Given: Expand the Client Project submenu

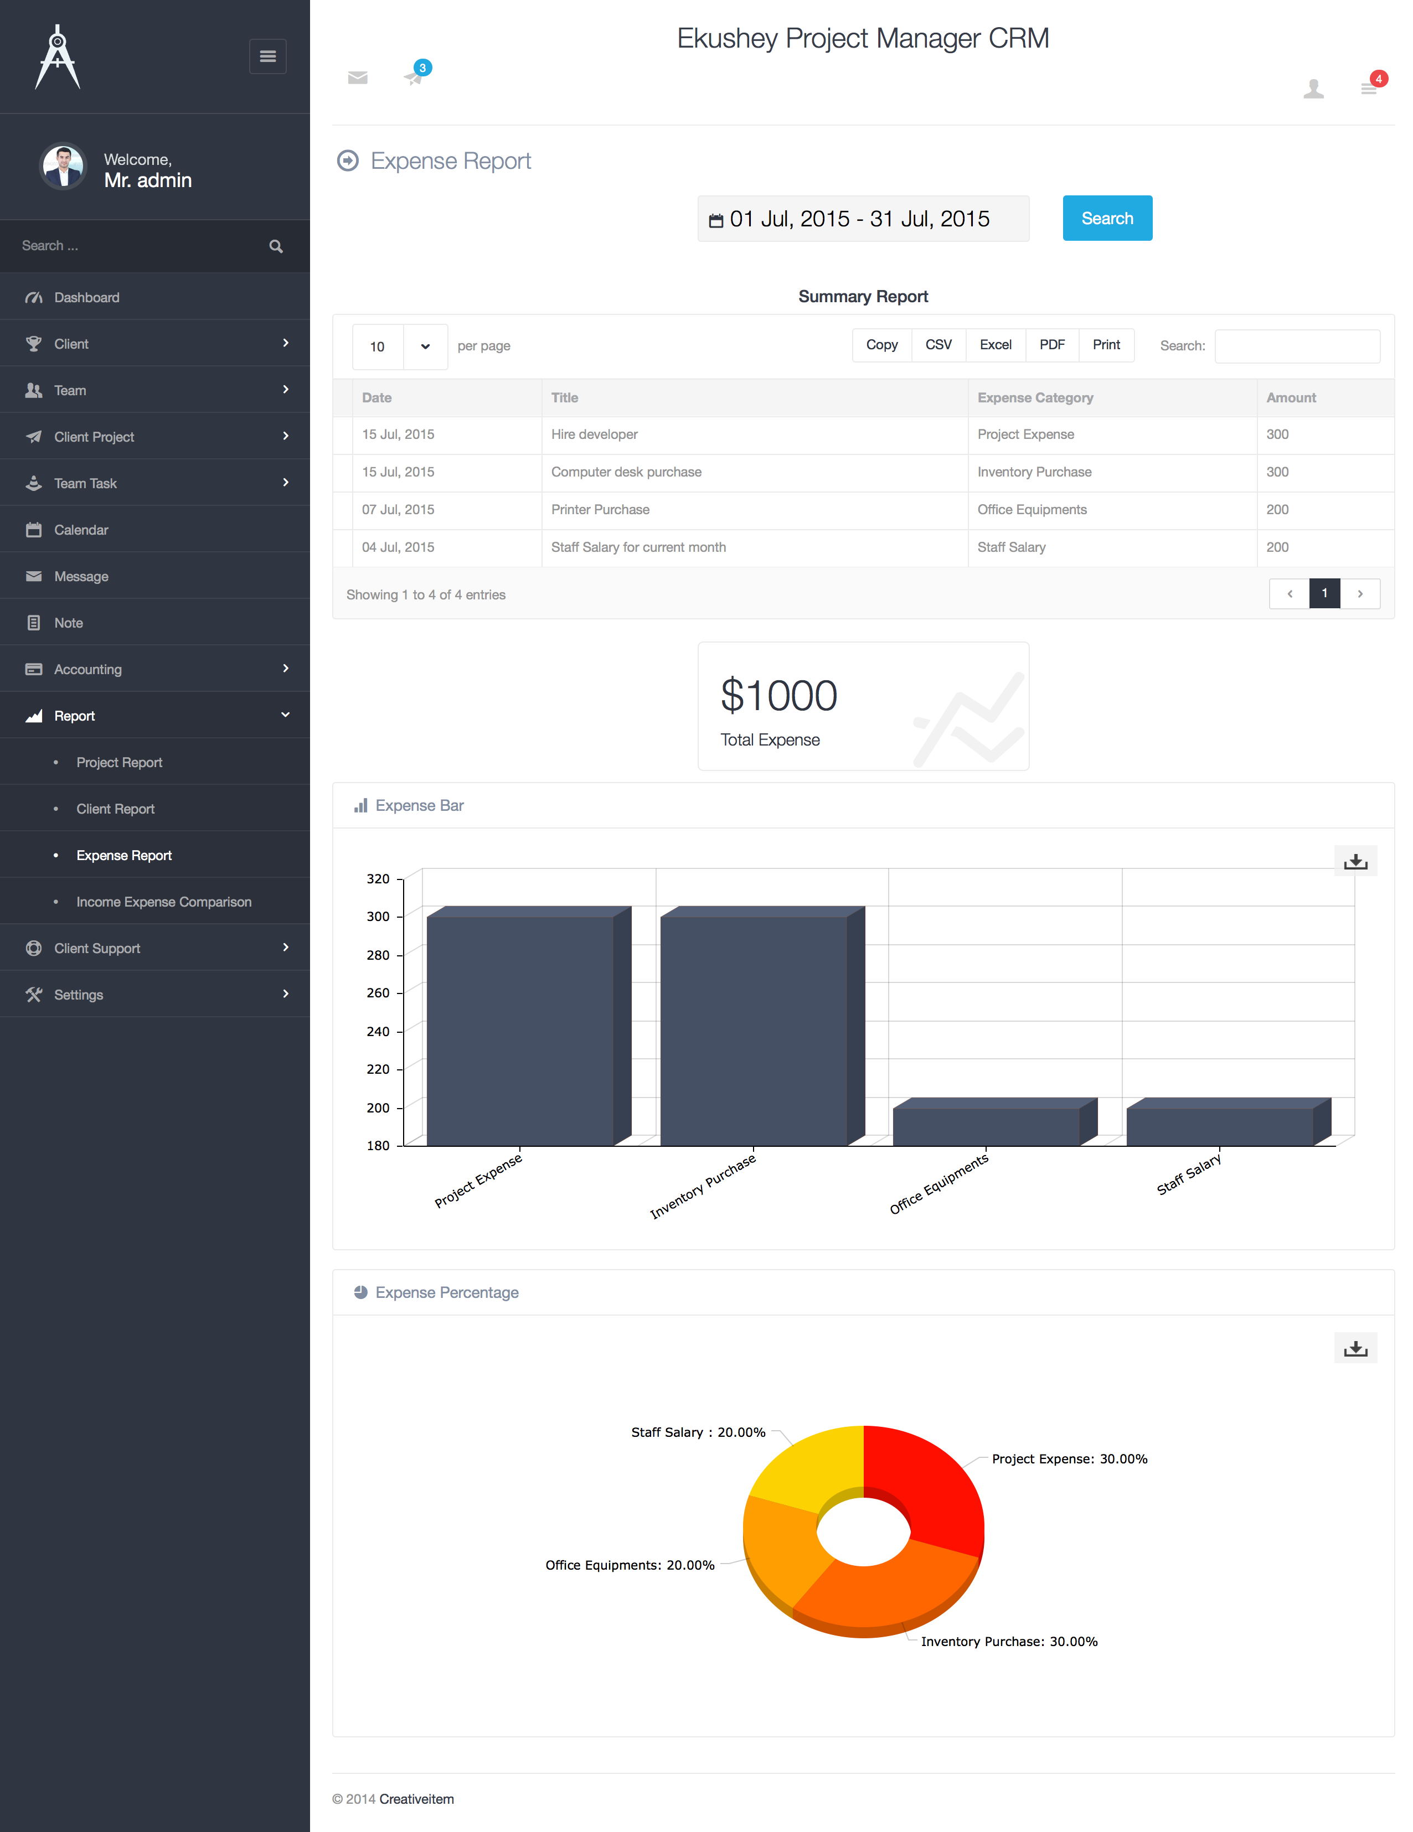Looking at the screenshot, I should pos(285,436).
